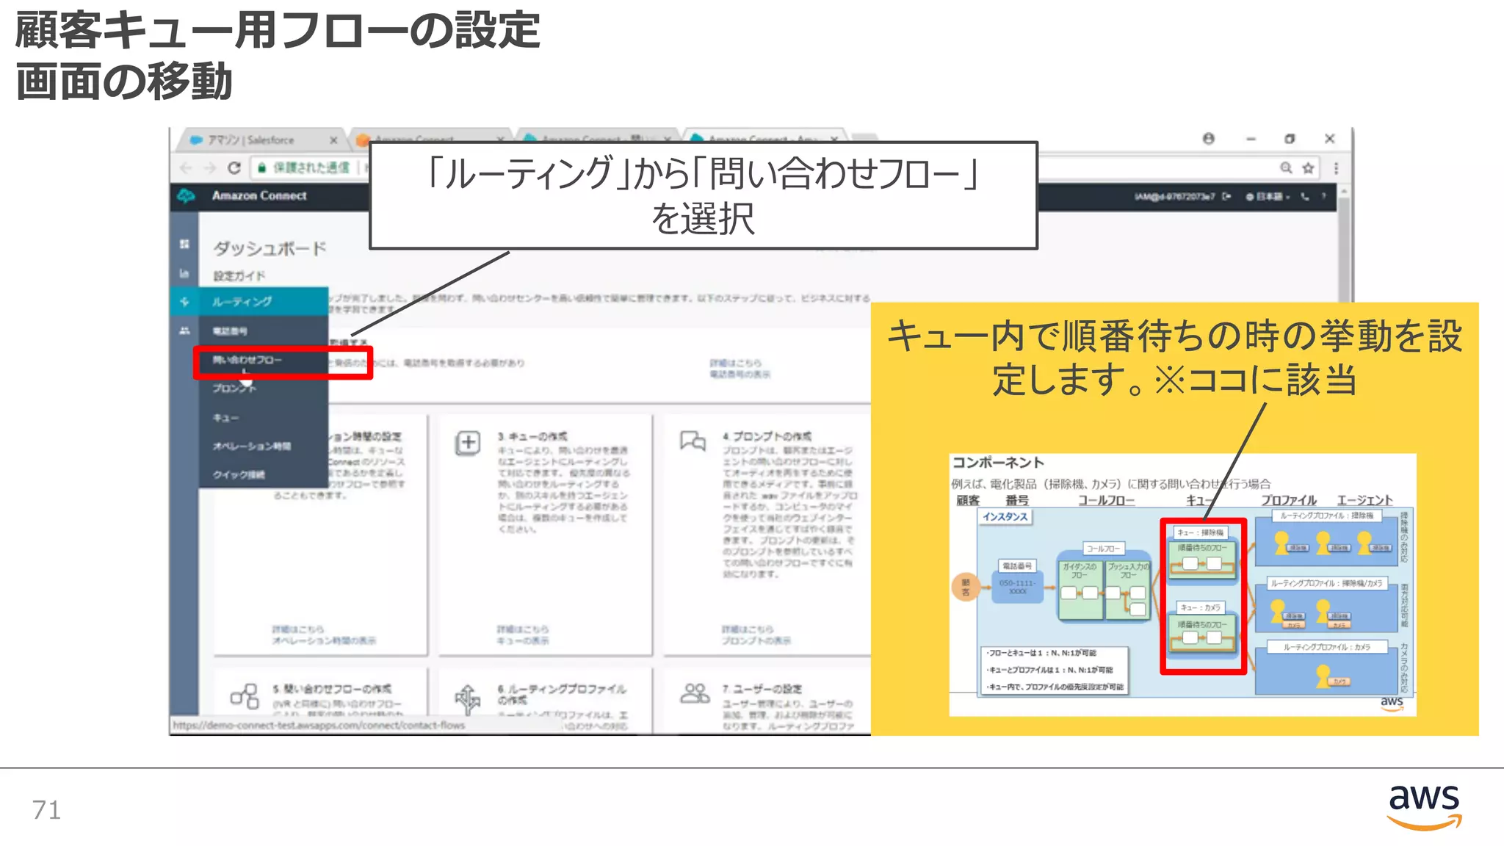The image size is (1504, 846).
Task: Click the 3. キューの作成 card title
Action: click(532, 436)
